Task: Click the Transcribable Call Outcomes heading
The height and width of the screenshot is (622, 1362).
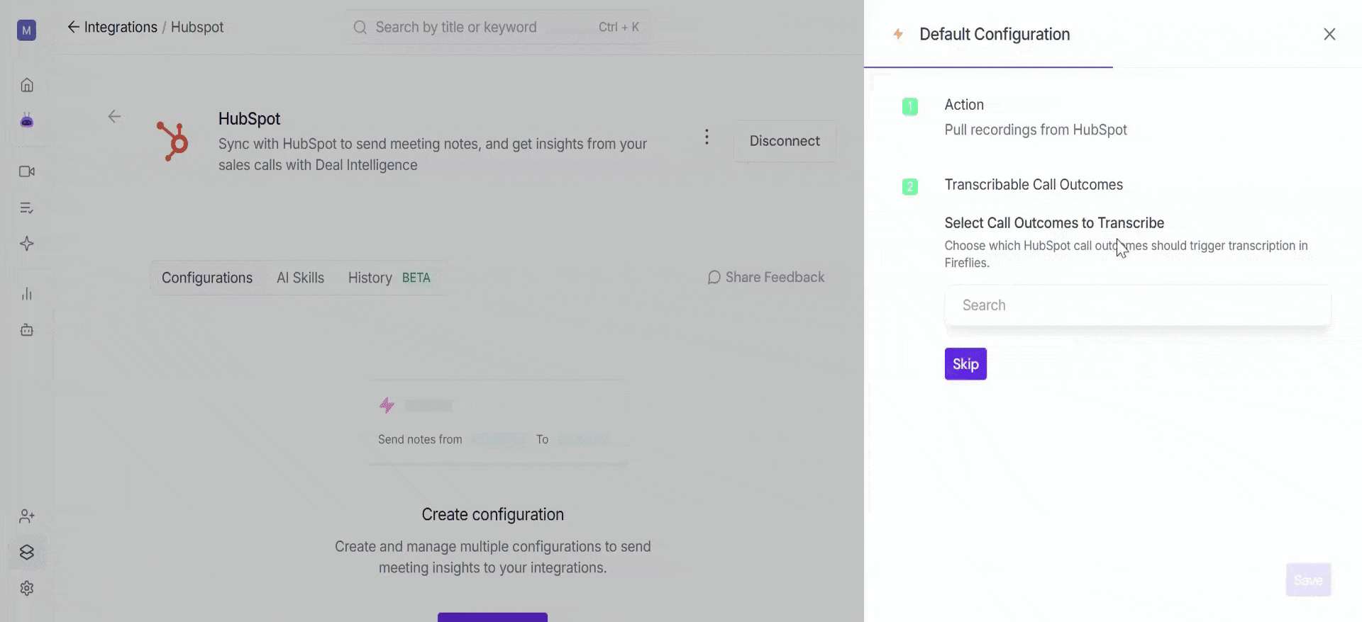Action: point(1034,185)
